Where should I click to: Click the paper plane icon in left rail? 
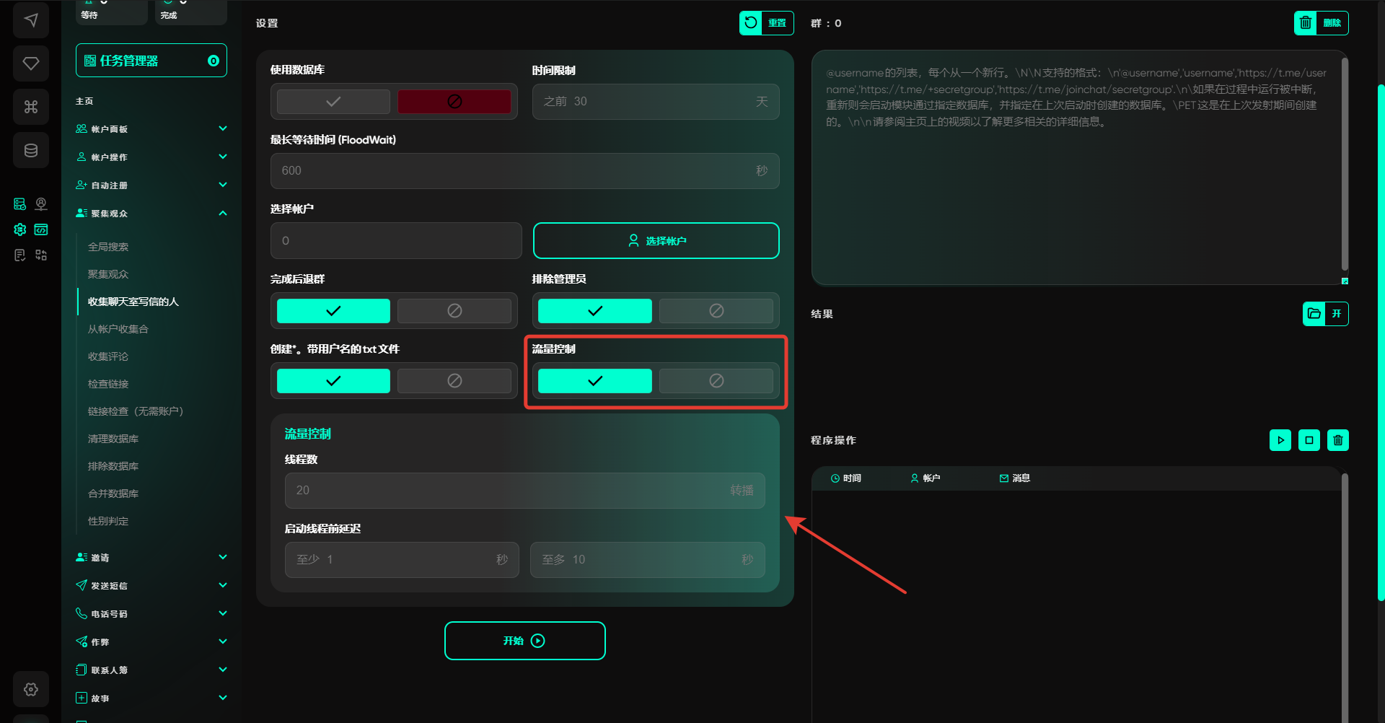[x=31, y=20]
